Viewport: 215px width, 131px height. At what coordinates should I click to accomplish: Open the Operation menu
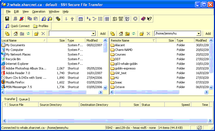tap(39, 11)
